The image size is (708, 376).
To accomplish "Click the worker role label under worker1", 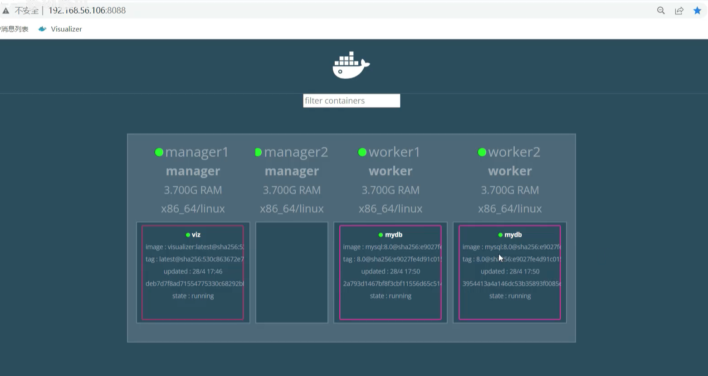I will pyautogui.click(x=391, y=171).
